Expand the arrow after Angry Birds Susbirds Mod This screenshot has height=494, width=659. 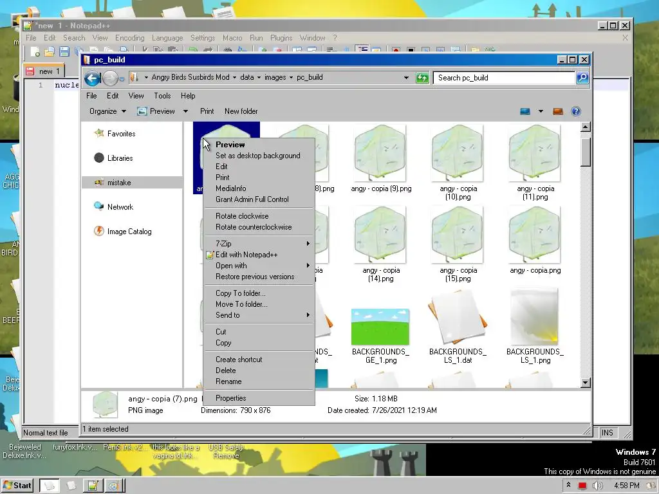[x=234, y=77]
